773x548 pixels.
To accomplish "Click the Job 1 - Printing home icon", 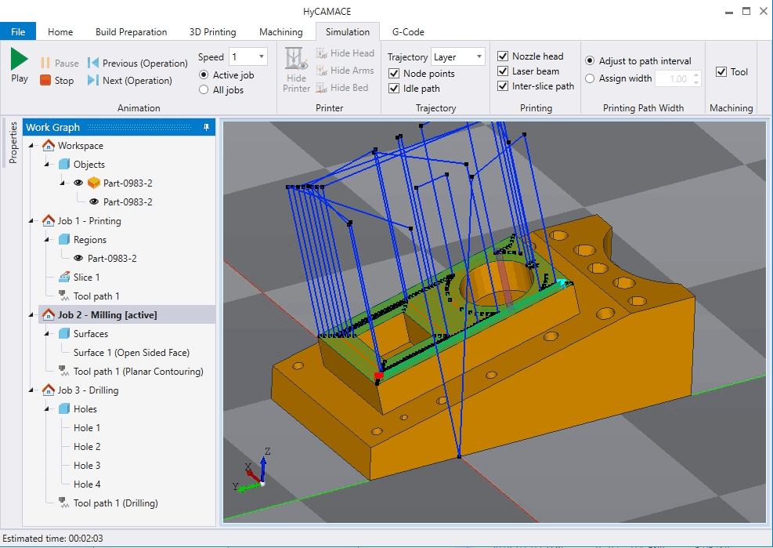I will (49, 220).
